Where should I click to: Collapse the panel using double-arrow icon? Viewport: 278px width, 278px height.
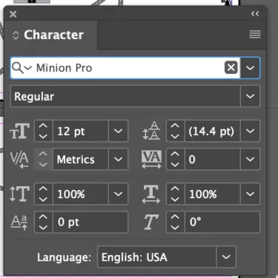tap(255, 13)
